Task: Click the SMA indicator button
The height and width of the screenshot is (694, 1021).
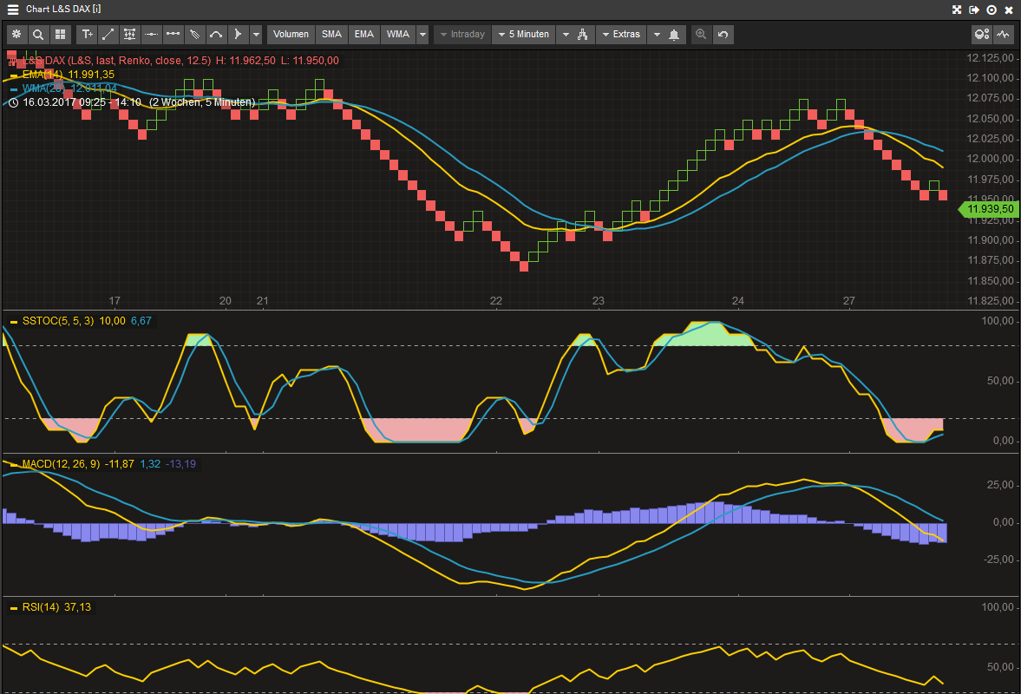Action: click(331, 34)
